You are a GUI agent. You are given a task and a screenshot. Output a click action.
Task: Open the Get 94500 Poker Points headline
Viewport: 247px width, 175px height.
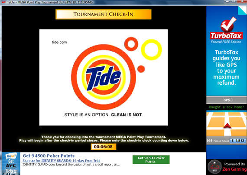click(49, 156)
